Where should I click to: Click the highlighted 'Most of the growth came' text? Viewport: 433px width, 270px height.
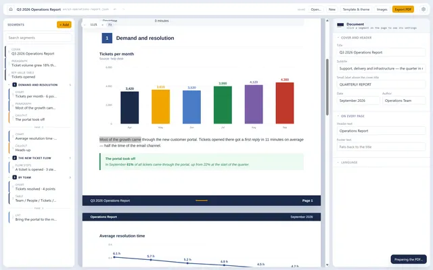click(120, 140)
